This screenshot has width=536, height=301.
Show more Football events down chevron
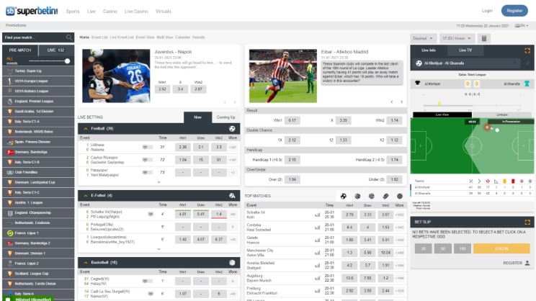tap(159, 182)
